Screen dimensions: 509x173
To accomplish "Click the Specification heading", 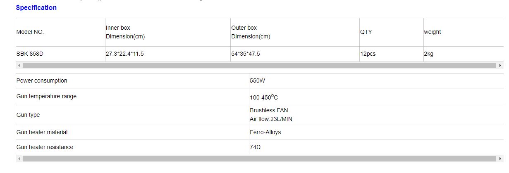I will [36, 7].
